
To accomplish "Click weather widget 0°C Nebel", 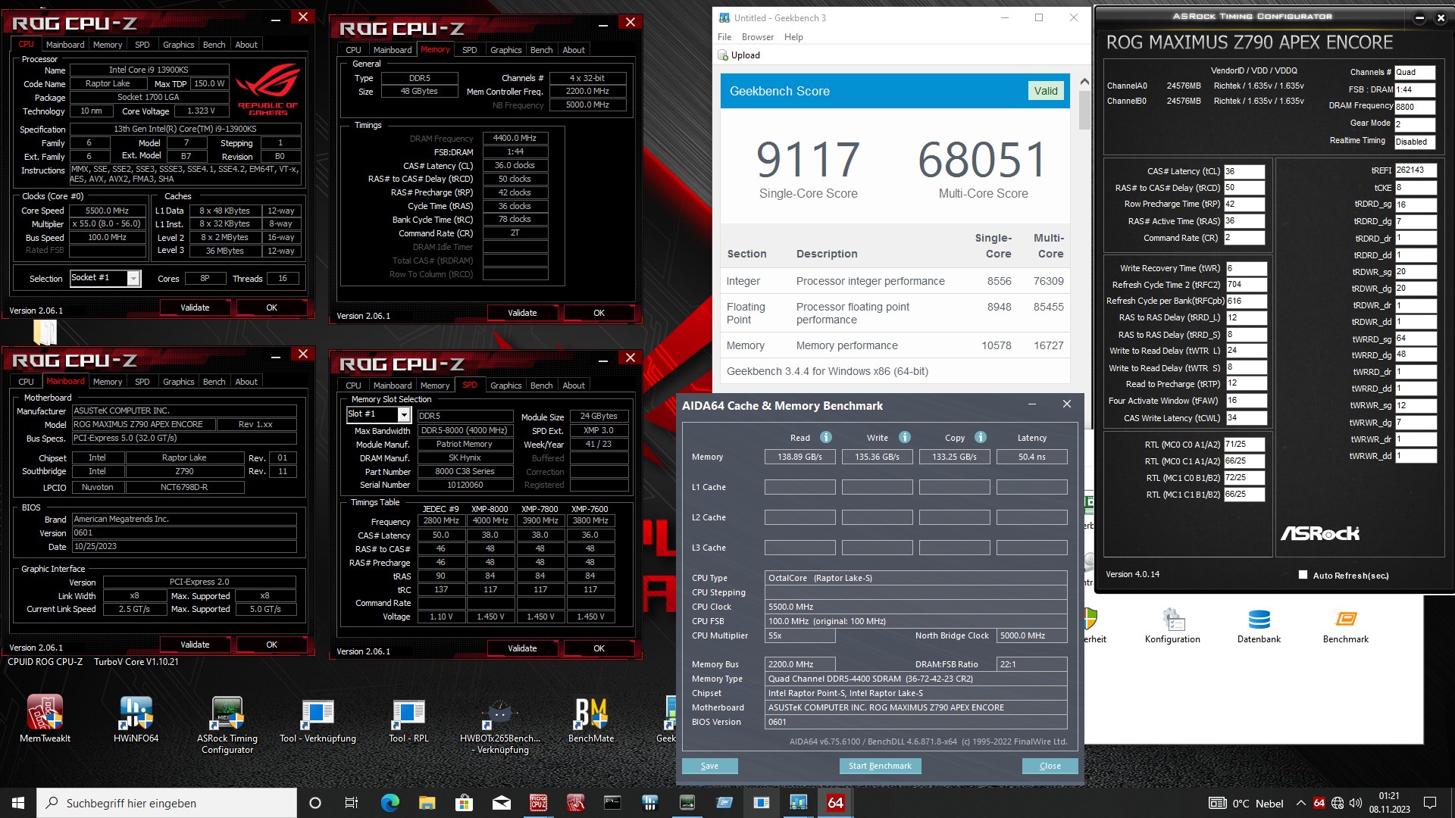I will (x=1246, y=803).
